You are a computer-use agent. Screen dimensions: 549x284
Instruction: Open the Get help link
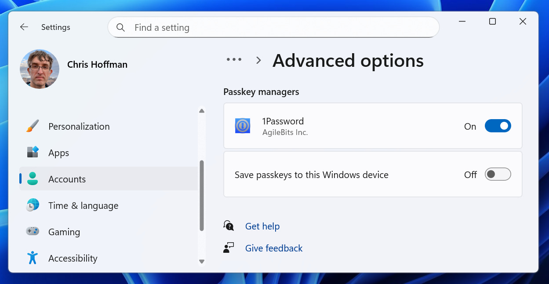tap(262, 226)
